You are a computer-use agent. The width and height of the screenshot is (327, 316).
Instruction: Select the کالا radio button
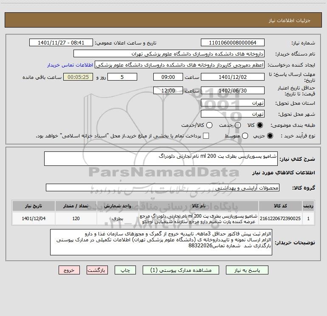(x=260, y=125)
